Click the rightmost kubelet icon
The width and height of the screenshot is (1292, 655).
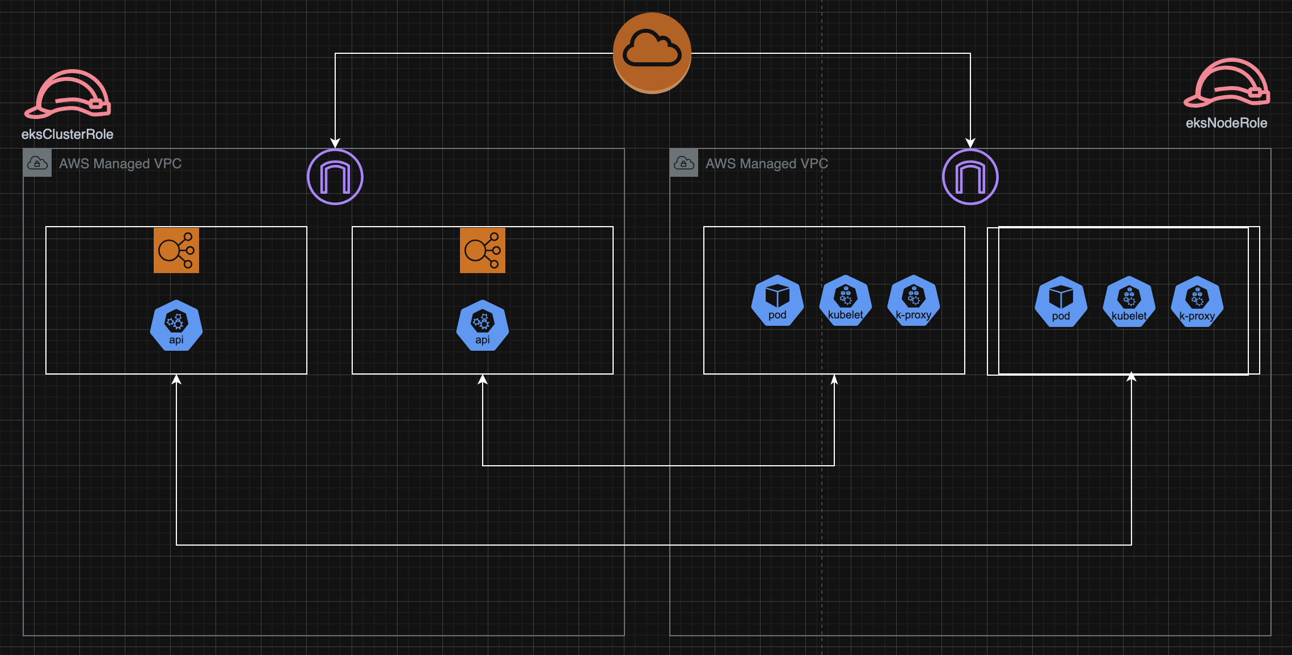click(x=1129, y=301)
